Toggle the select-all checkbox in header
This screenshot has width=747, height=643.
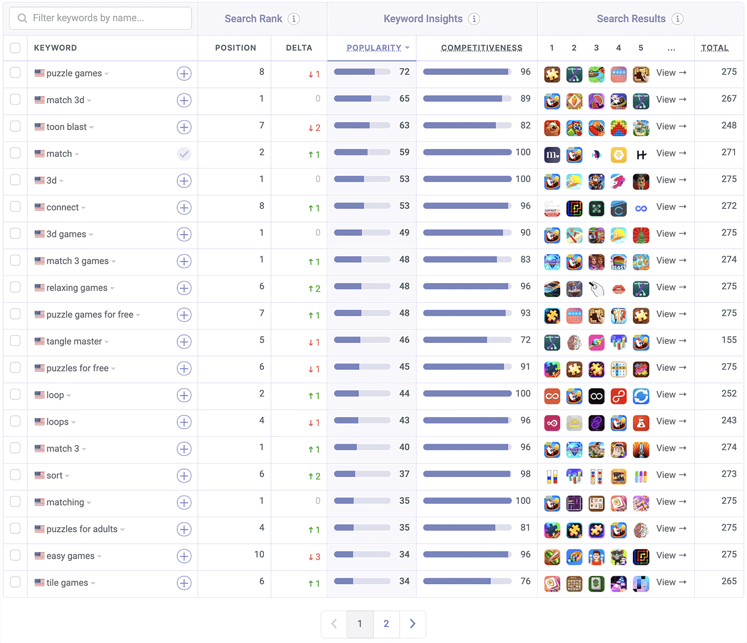(x=15, y=48)
